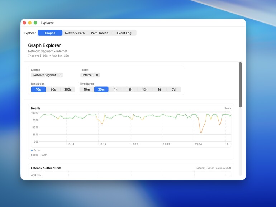This screenshot has height=207, width=276.
Task: Click the 400 ms axis label
Action: 36,175
